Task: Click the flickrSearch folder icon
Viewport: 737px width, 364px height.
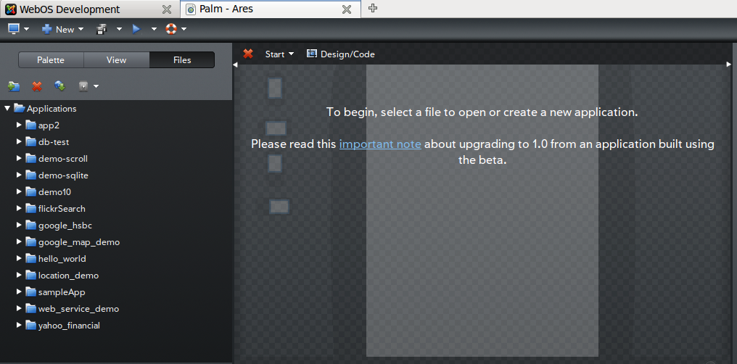Action: pos(31,209)
